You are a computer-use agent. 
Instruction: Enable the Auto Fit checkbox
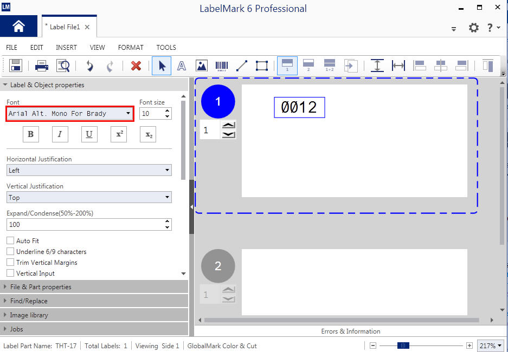coord(10,240)
